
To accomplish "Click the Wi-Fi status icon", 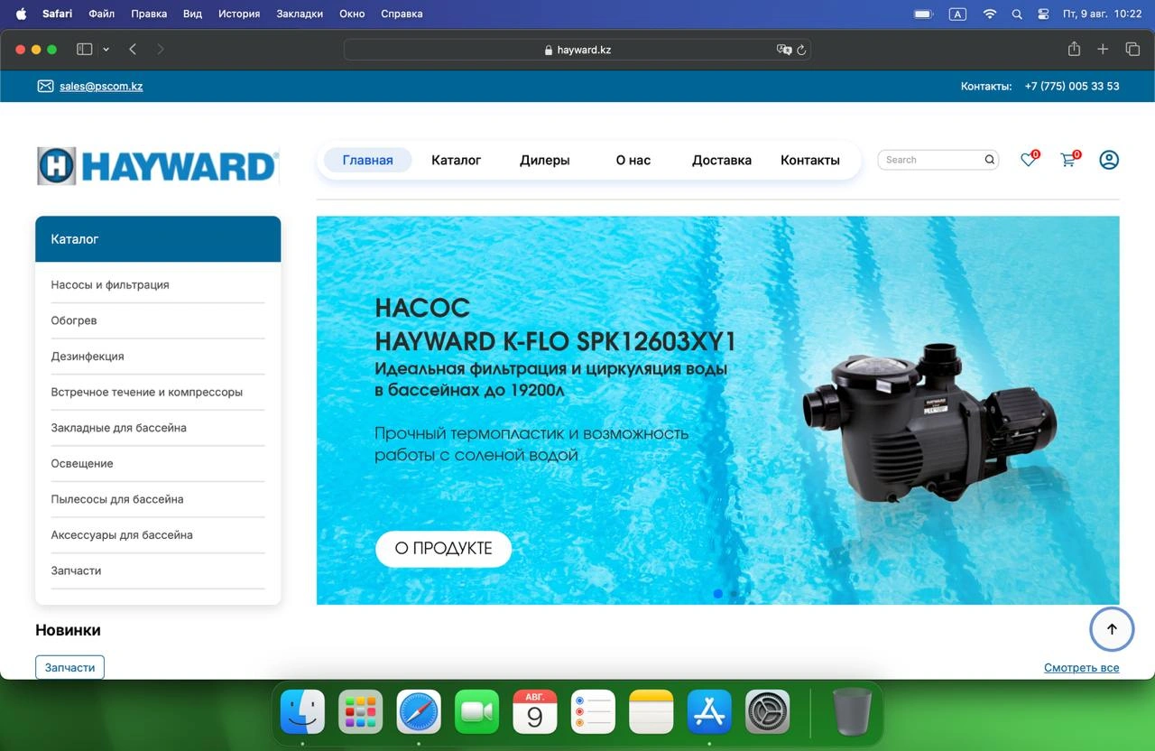I will coord(990,14).
